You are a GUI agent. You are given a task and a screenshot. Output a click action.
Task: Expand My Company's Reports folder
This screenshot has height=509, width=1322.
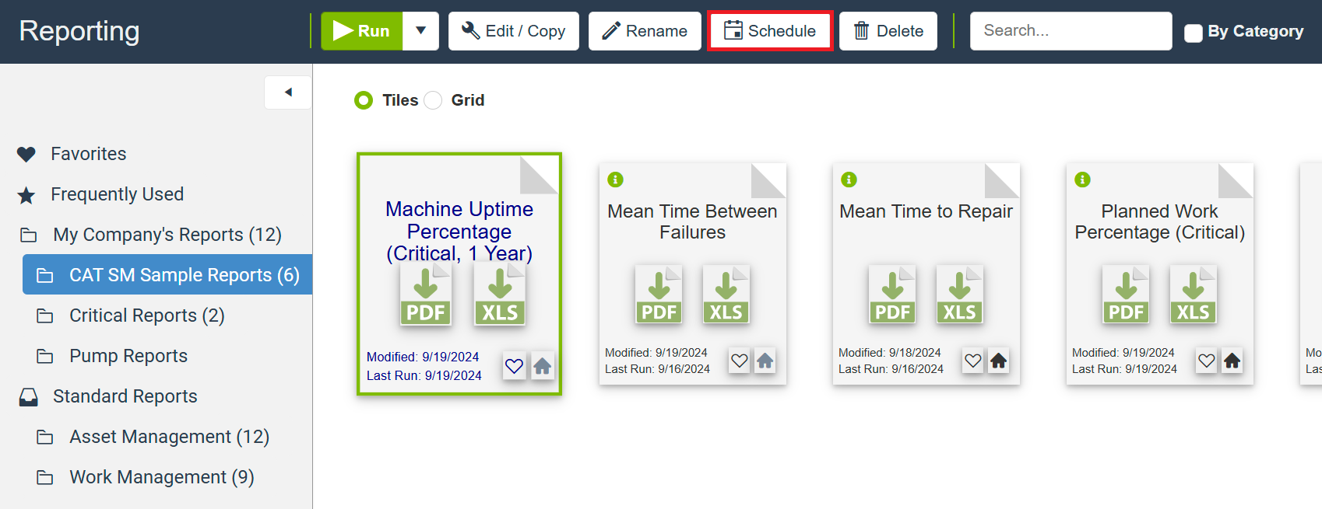[167, 235]
